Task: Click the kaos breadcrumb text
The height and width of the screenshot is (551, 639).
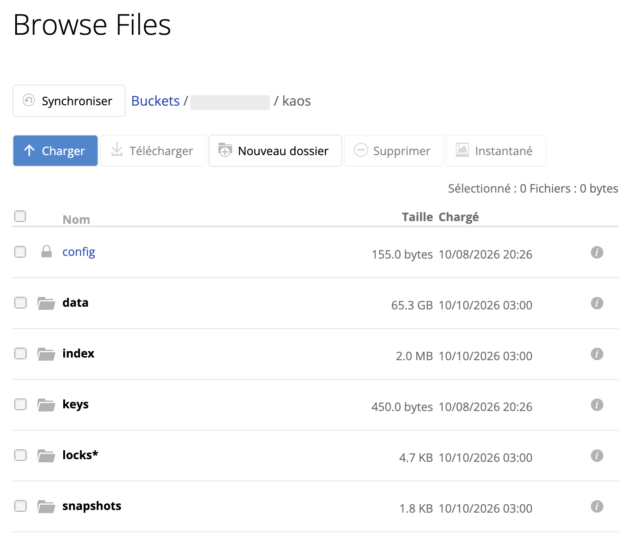Action: pyautogui.click(x=296, y=101)
